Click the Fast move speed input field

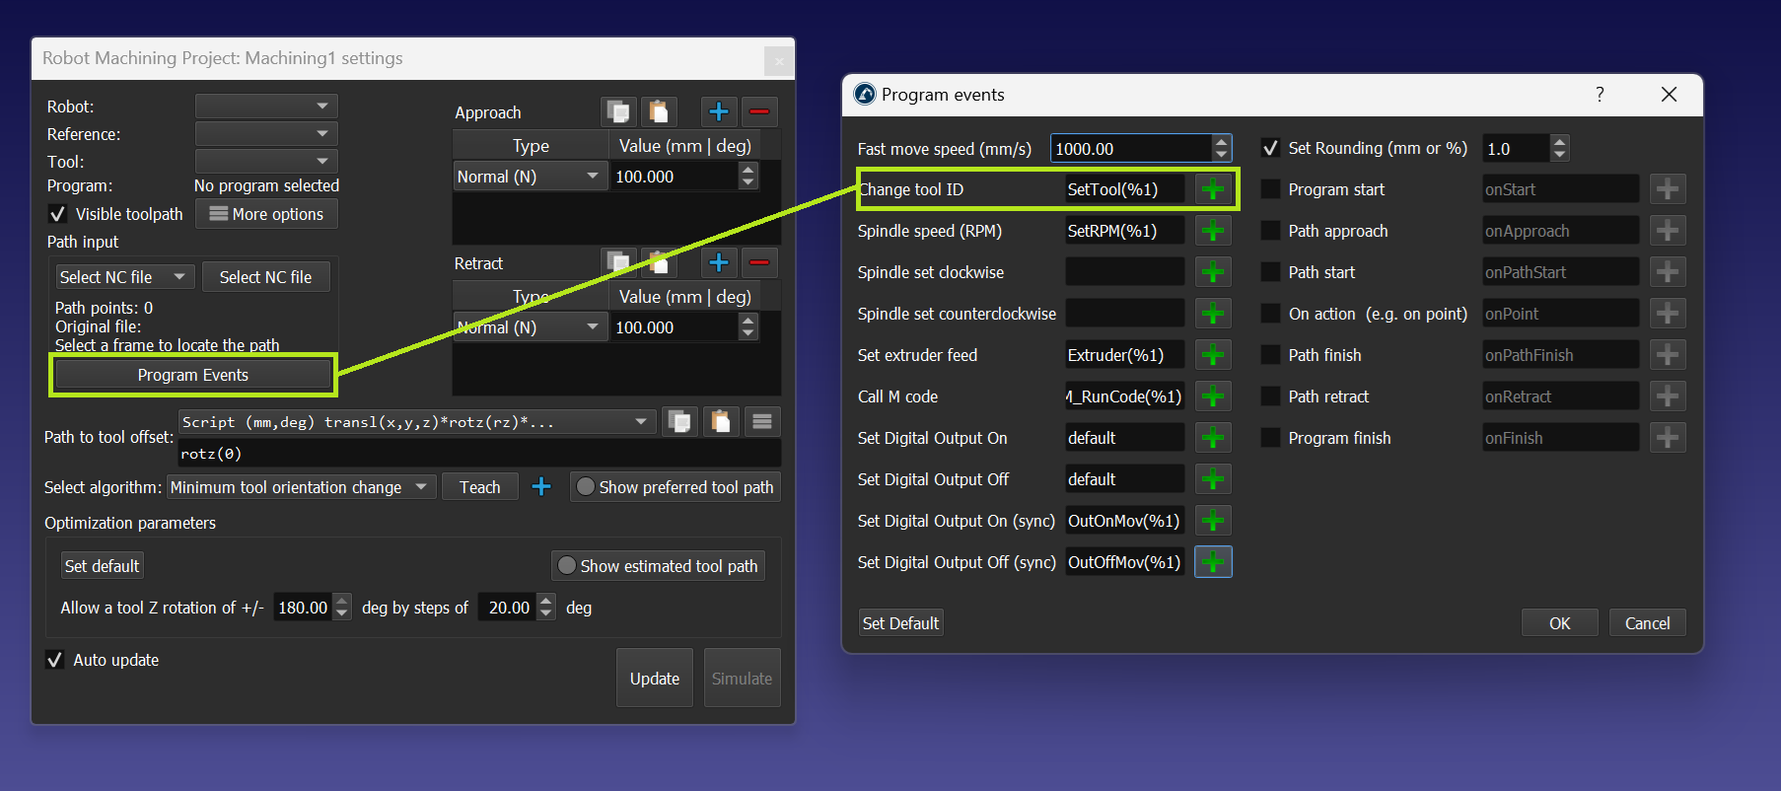pos(1130,149)
